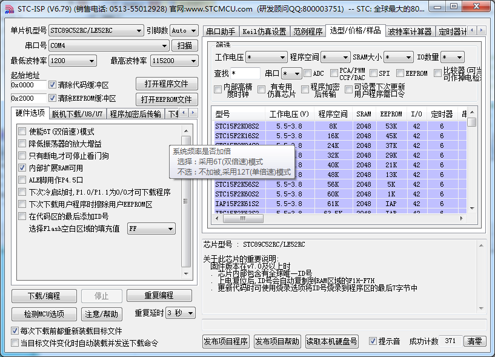Click 扫描 serial port button
The width and height of the screenshot is (495, 357).
(x=185, y=45)
